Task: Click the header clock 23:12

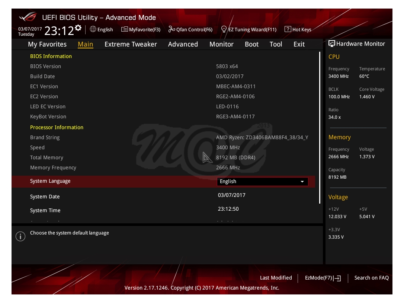Action: [x=59, y=31]
